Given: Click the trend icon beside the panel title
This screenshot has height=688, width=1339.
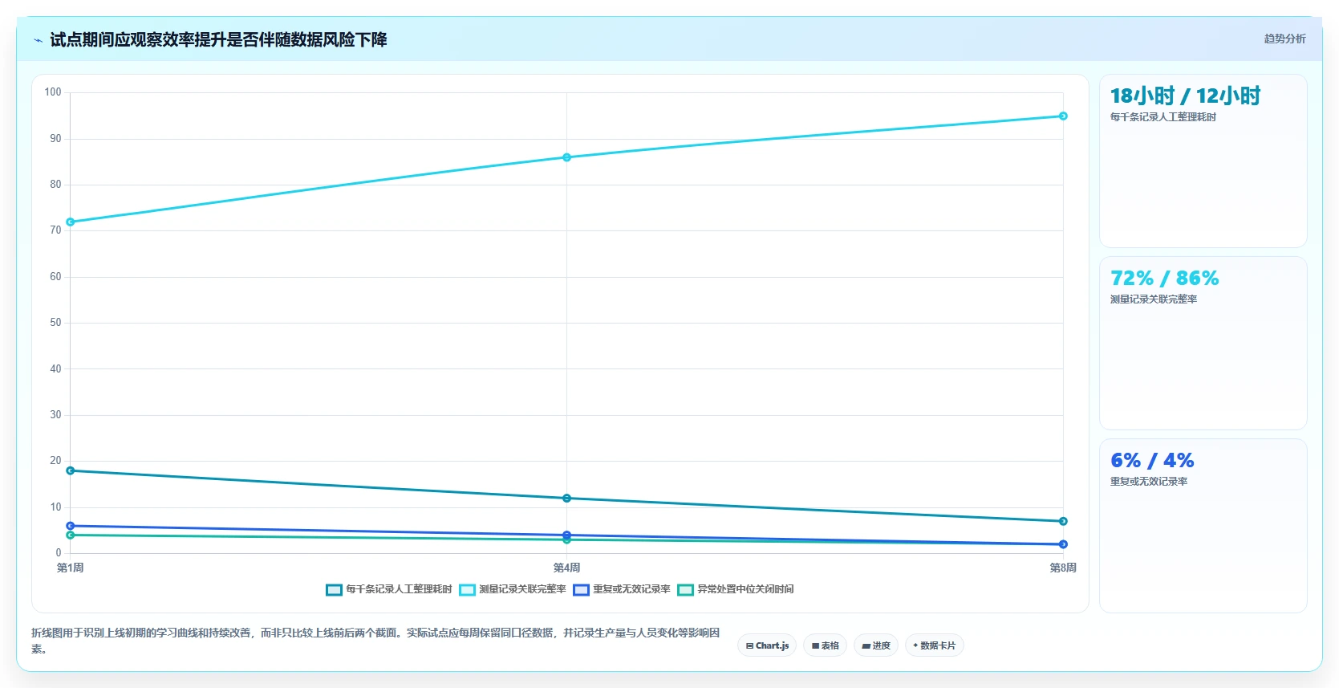Looking at the screenshot, I should [38, 40].
